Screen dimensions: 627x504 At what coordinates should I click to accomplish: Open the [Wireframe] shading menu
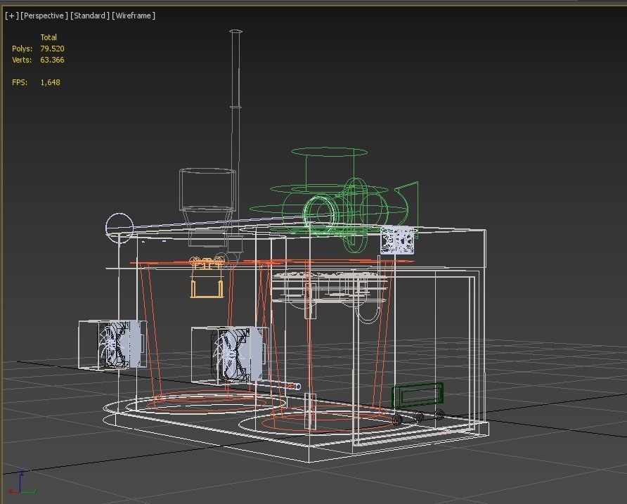pos(134,15)
